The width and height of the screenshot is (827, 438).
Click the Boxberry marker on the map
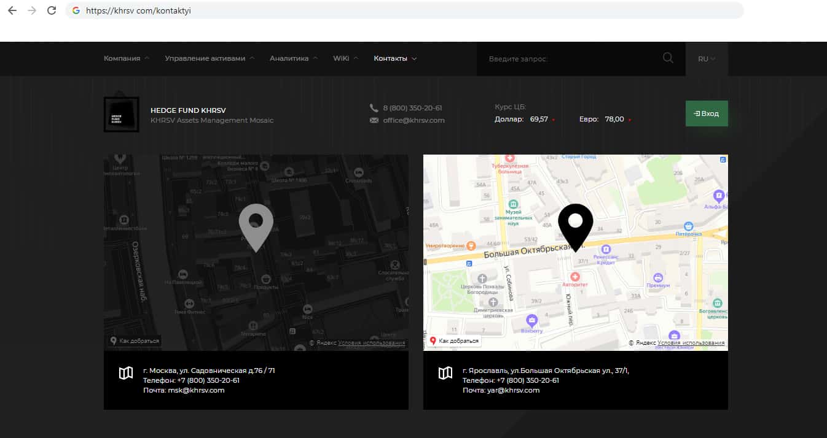532,320
